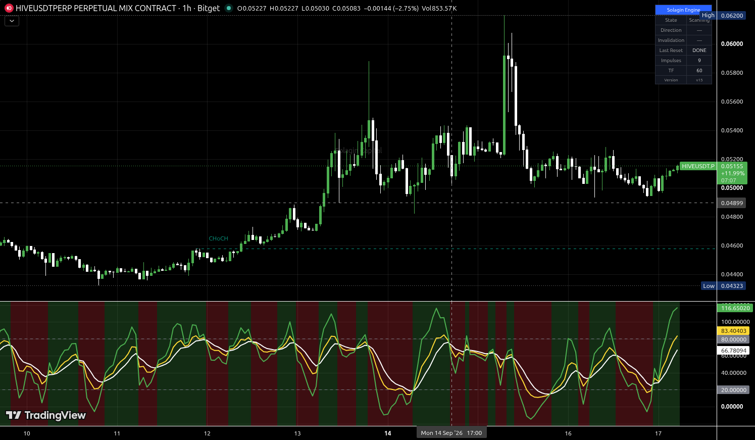Click the low price L0.05030
This screenshot has width=755, height=440.
click(315, 9)
